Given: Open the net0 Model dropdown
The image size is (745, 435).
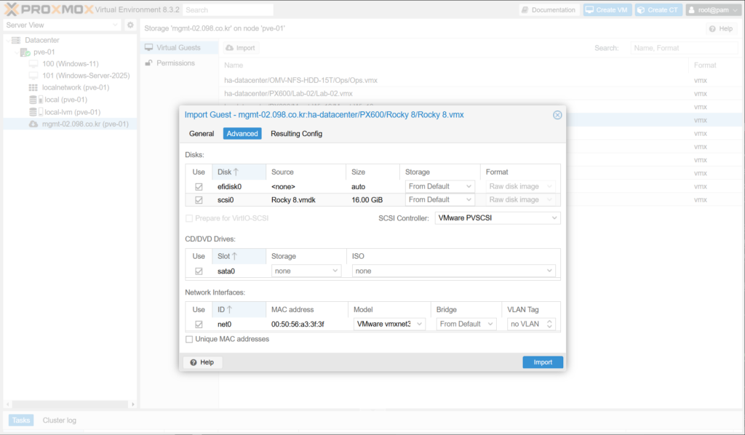Looking at the screenshot, I should point(390,324).
